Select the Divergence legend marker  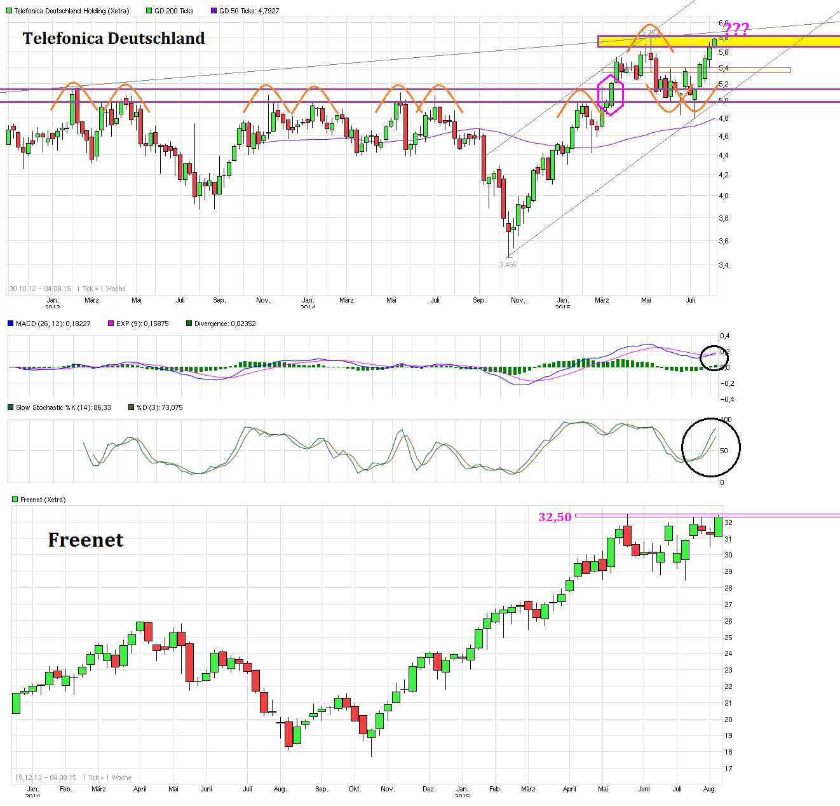tap(188, 324)
